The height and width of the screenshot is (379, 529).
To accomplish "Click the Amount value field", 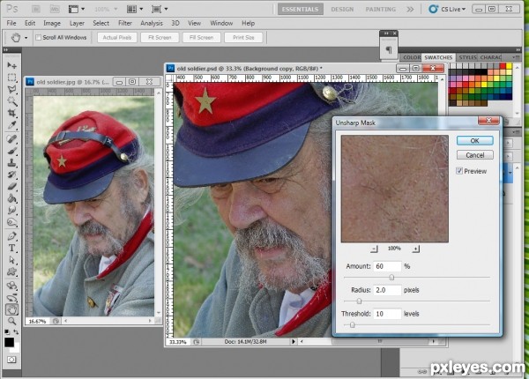I will tap(387, 266).
